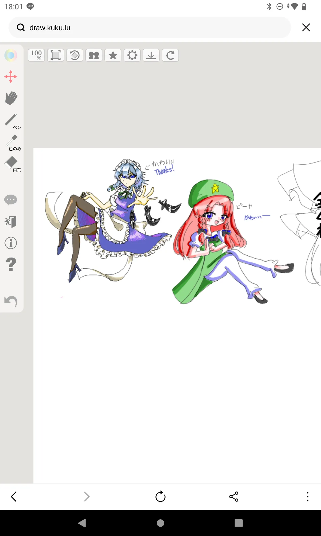Open the chat speech bubble
Viewport: 321px width, 536px height.
(x=11, y=200)
